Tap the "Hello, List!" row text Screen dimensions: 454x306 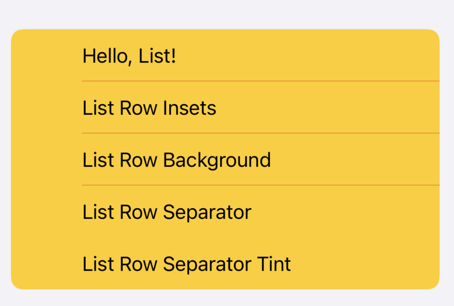pyautogui.click(x=129, y=56)
